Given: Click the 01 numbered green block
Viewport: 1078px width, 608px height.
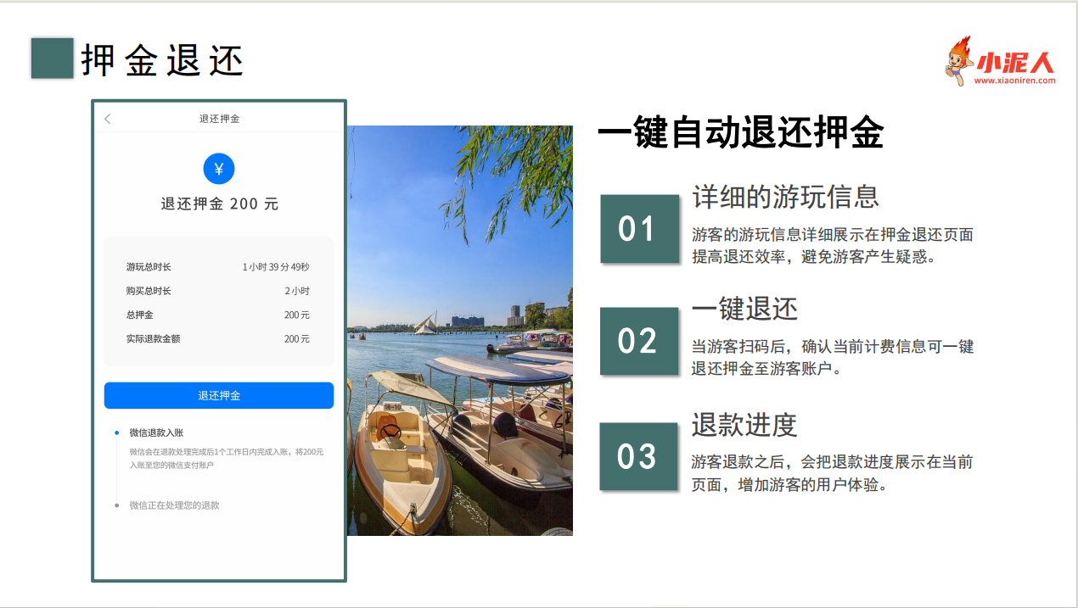Looking at the screenshot, I should click(641, 229).
